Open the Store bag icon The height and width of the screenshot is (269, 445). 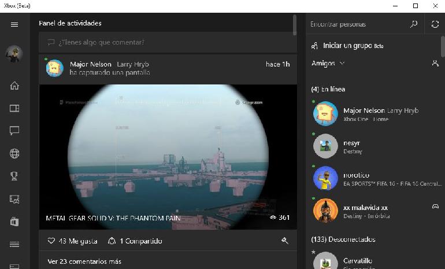coord(14,222)
